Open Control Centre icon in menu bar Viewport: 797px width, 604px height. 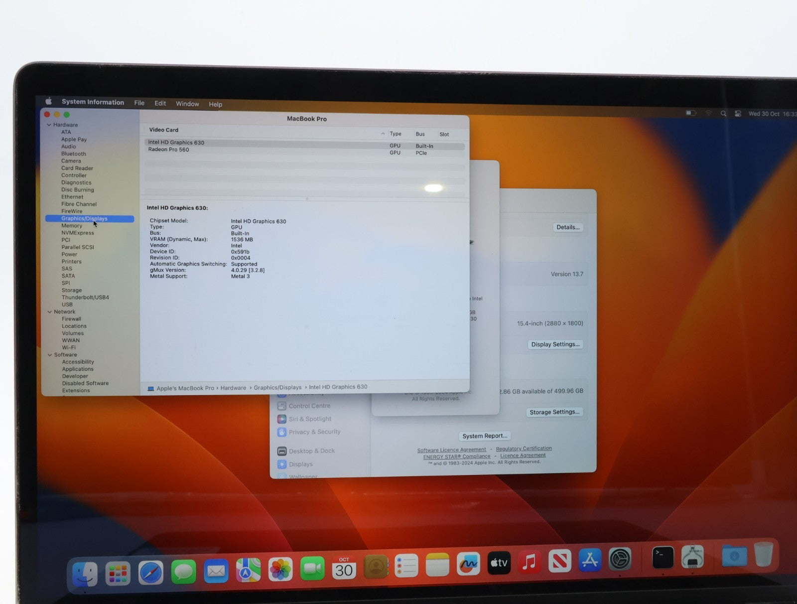738,114
